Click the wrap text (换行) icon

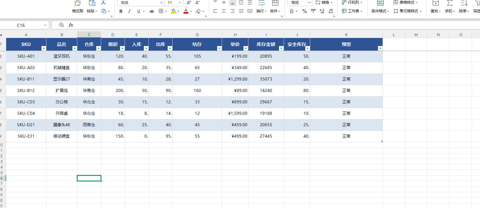(x=261, y=3)
